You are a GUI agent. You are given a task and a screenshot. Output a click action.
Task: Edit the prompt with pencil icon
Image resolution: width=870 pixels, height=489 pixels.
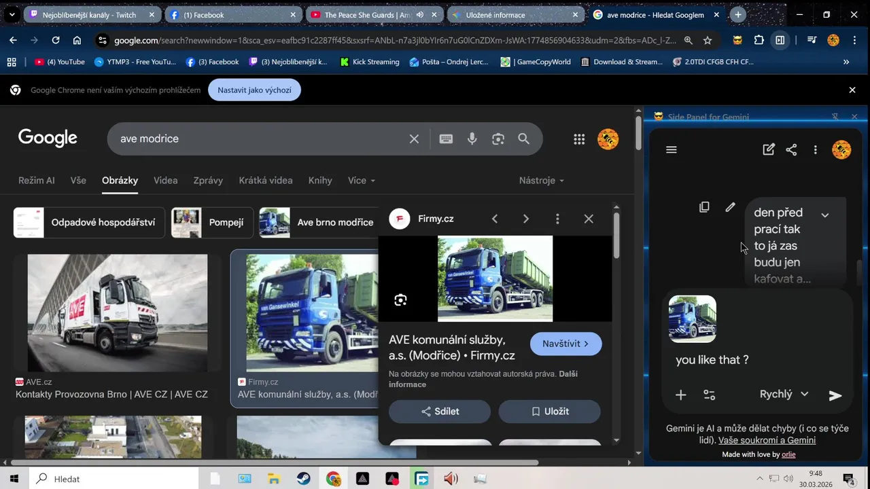point(730,207)
